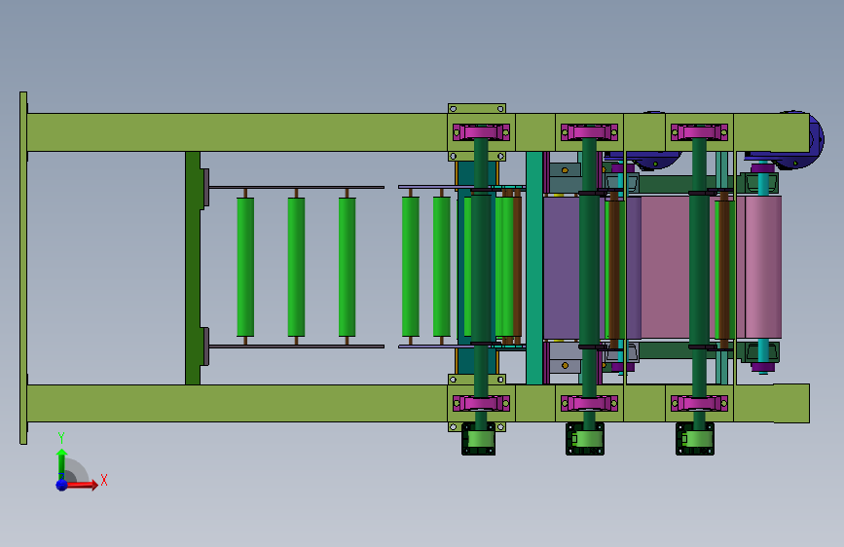The height and width of the screenshot is (547, 844).
Task: Select the tall end plate at the frame's left end
Action: coord(23,268)
